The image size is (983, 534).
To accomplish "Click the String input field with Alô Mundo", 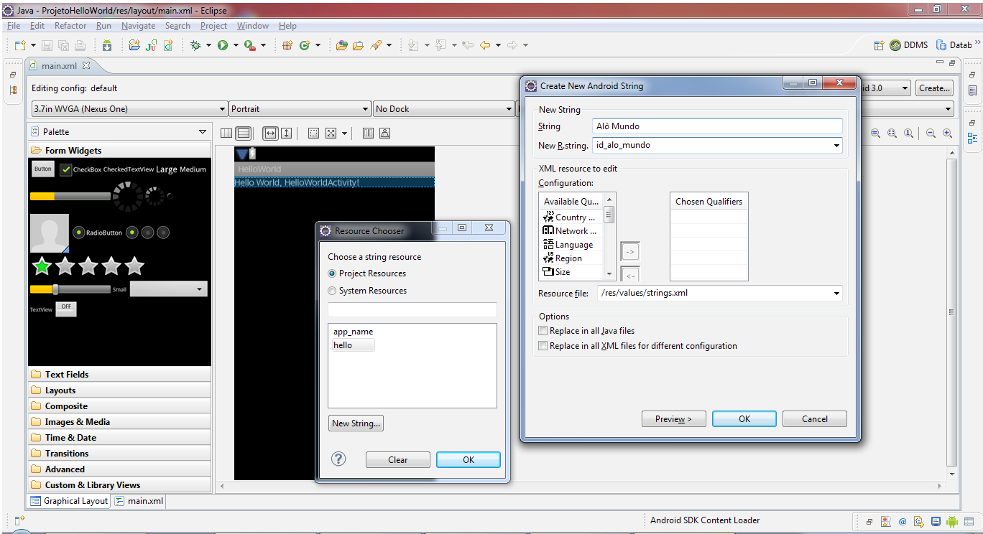I will pos(718,126).
